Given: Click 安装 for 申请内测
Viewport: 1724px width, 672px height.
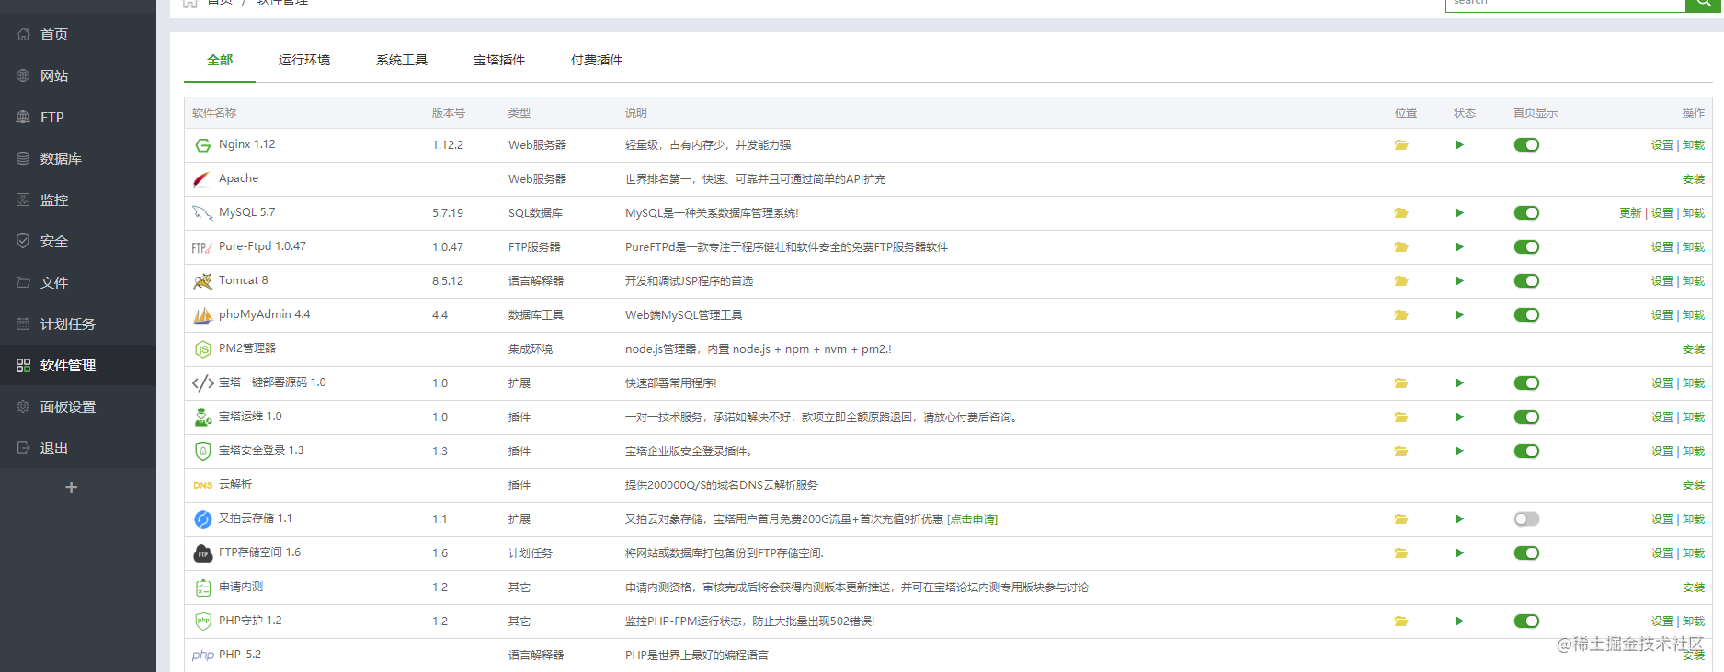Looking at the screenshot, I should 1694,587.
